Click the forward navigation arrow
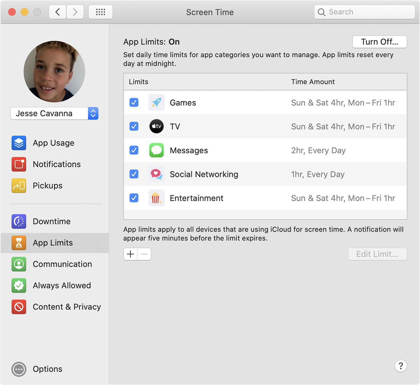Viewport: 420px width, 385px height. pos(75,12)
